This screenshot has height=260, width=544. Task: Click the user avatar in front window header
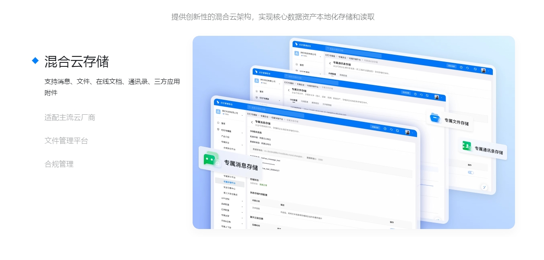tap(407, 132)
